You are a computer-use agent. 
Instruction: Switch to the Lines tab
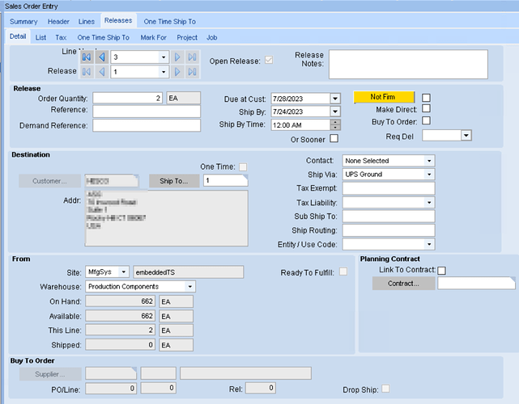(x=87, y=22)
